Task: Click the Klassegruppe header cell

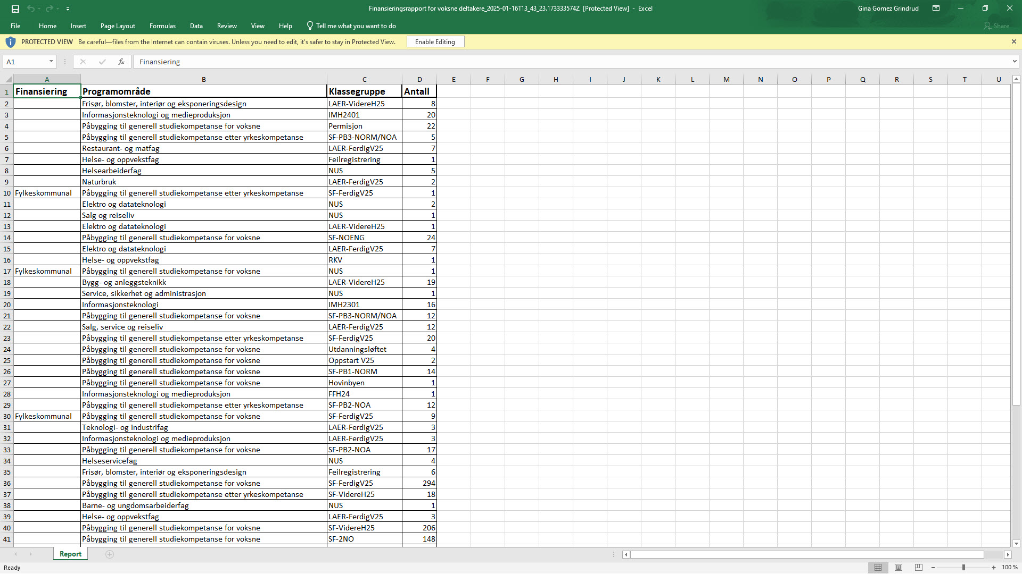Action: tap(365, 91)
